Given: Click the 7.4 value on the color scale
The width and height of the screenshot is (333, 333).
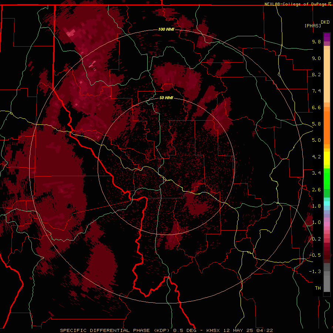Looking at the screenshot, I should click(316, 91).
